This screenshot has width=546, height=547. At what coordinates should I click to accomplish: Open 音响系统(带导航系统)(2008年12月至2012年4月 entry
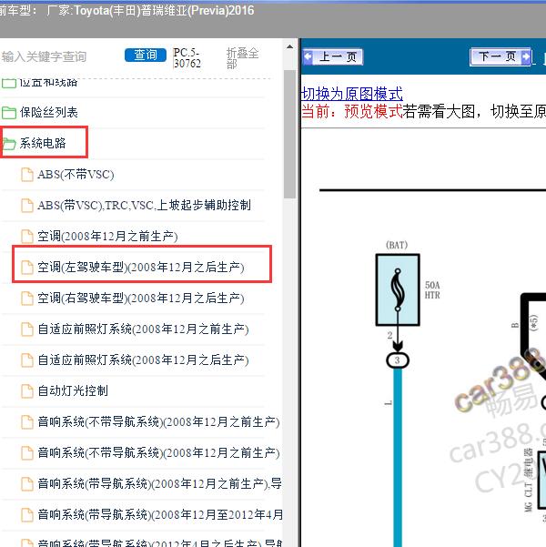[160, 514]
